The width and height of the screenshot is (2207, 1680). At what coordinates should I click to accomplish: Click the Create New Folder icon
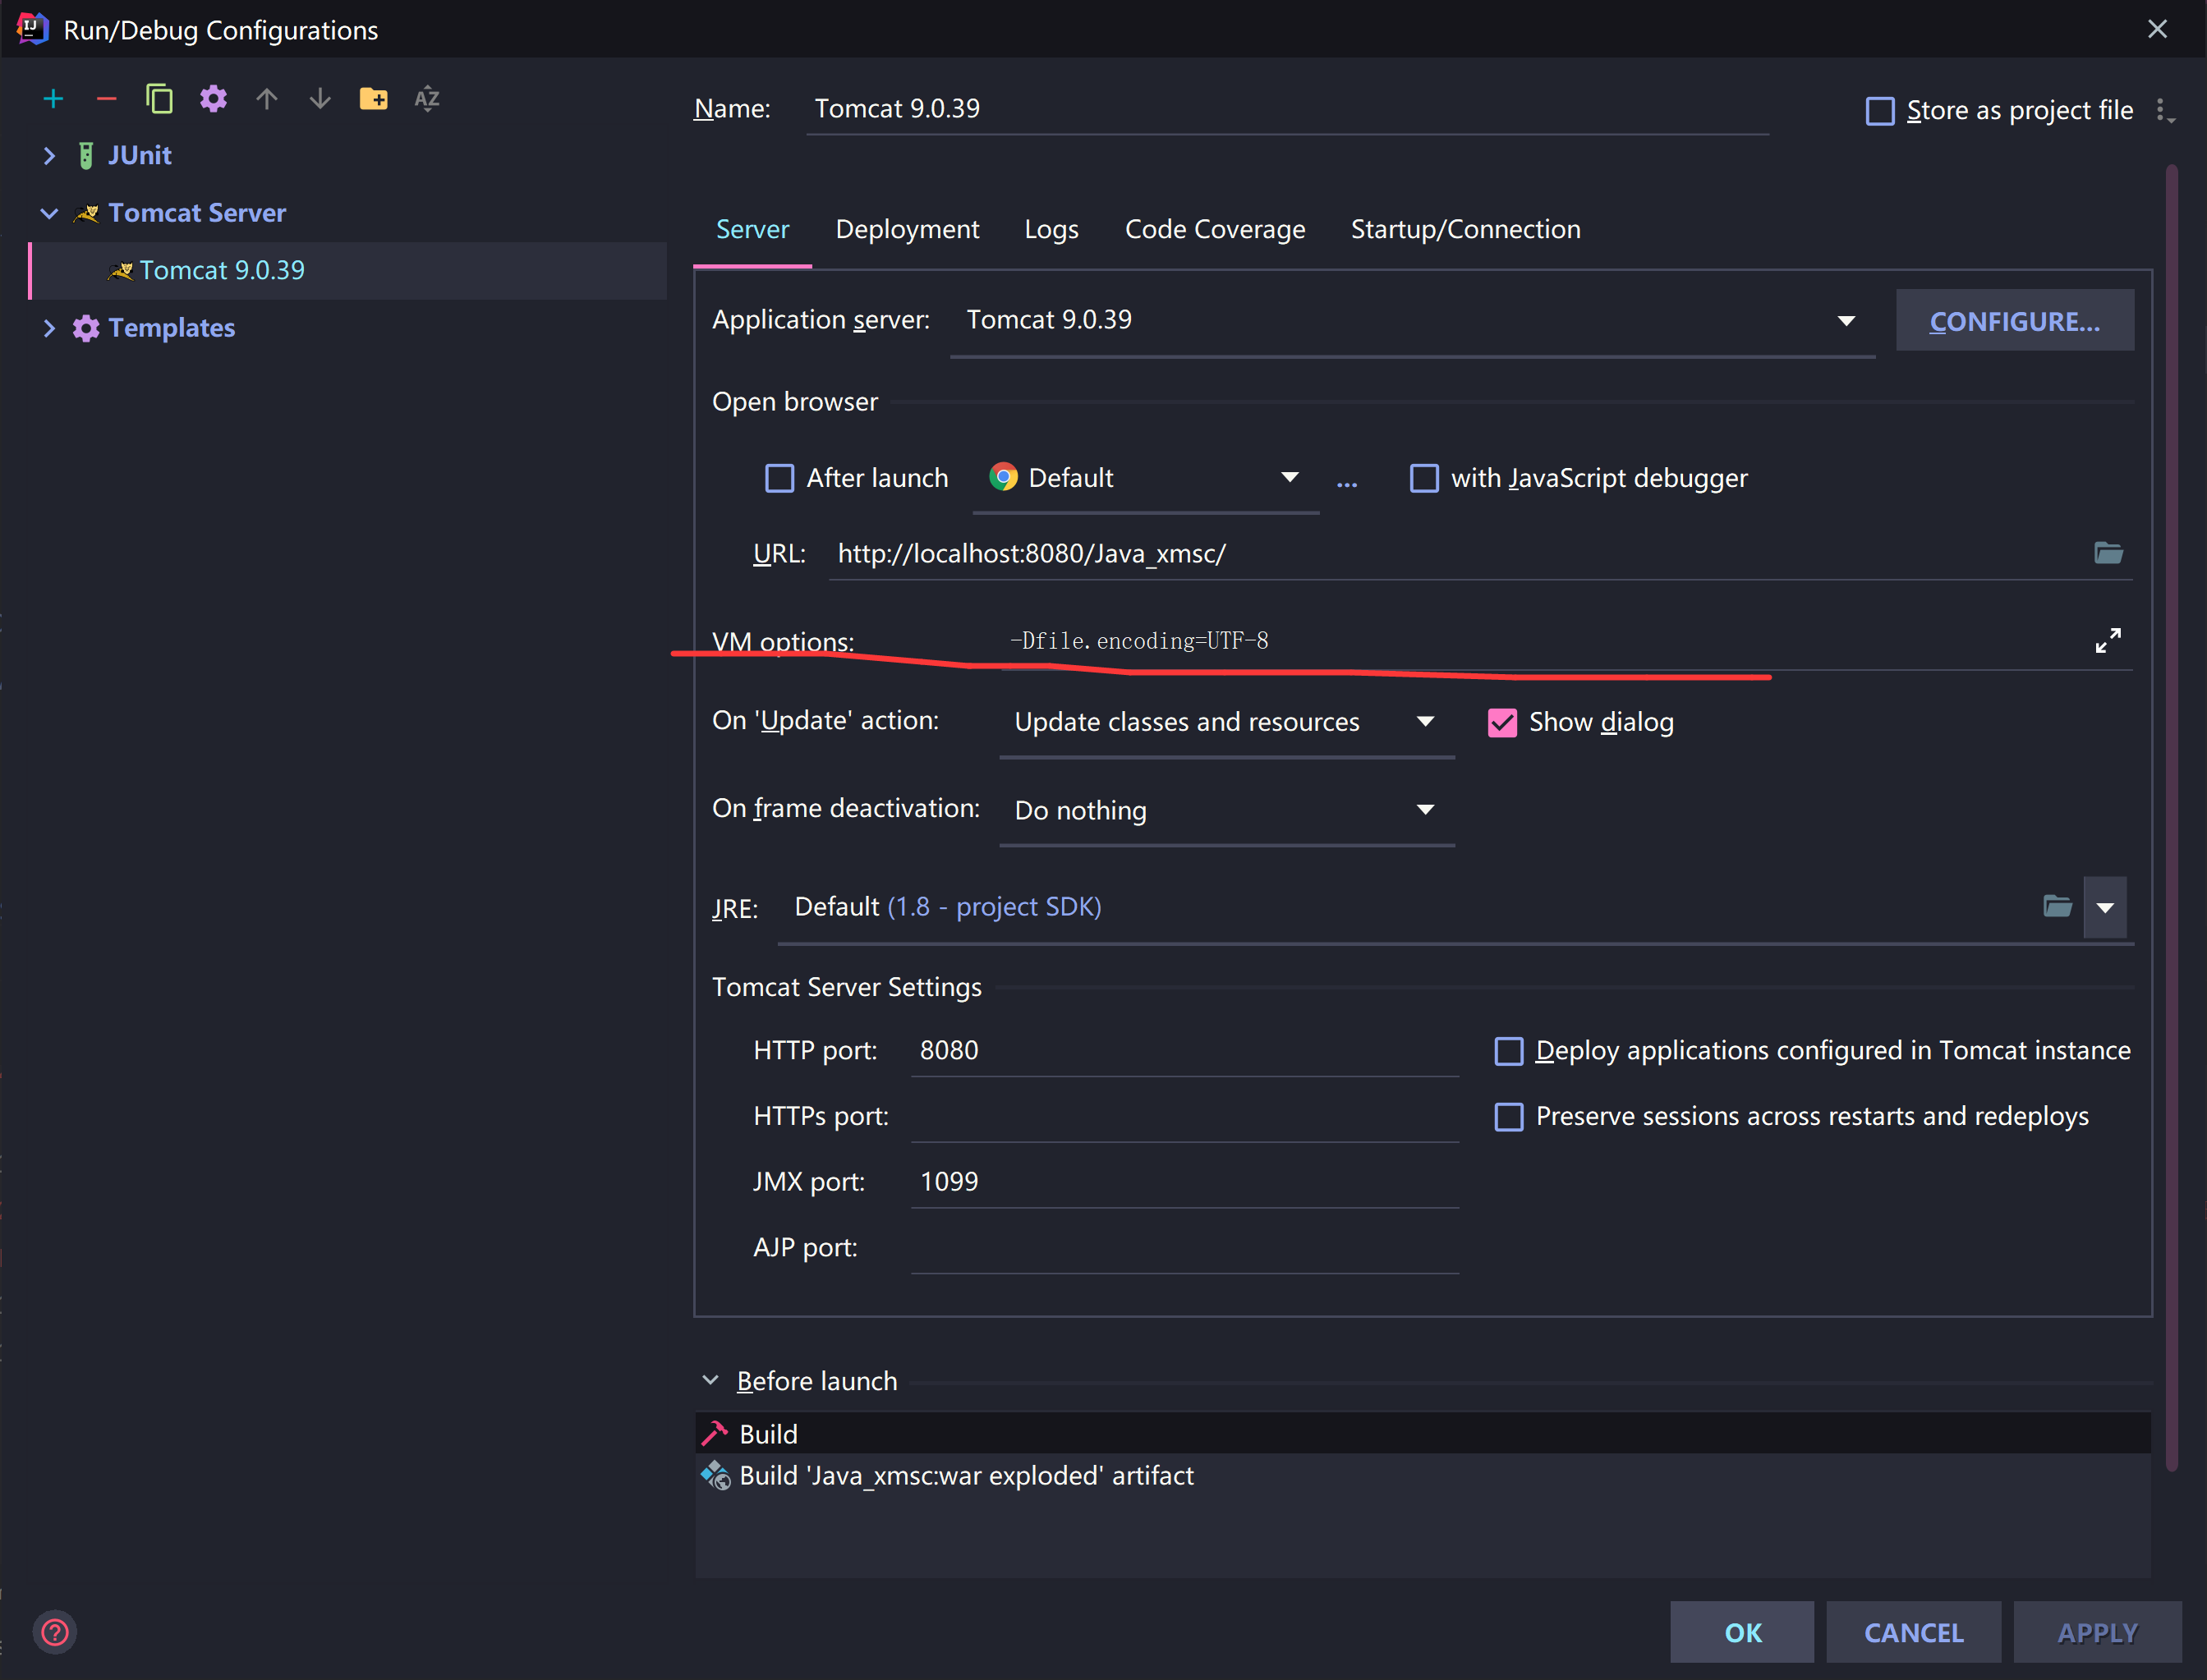373,99
